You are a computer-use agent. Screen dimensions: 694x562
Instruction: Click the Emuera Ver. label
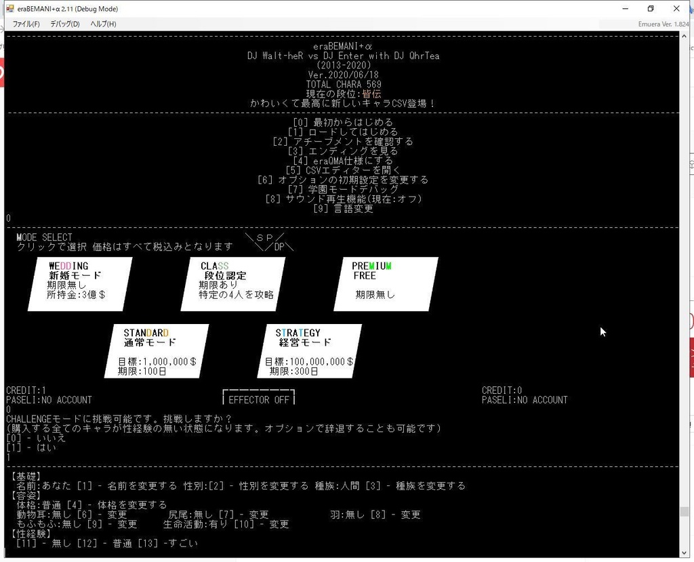[663, 24]
